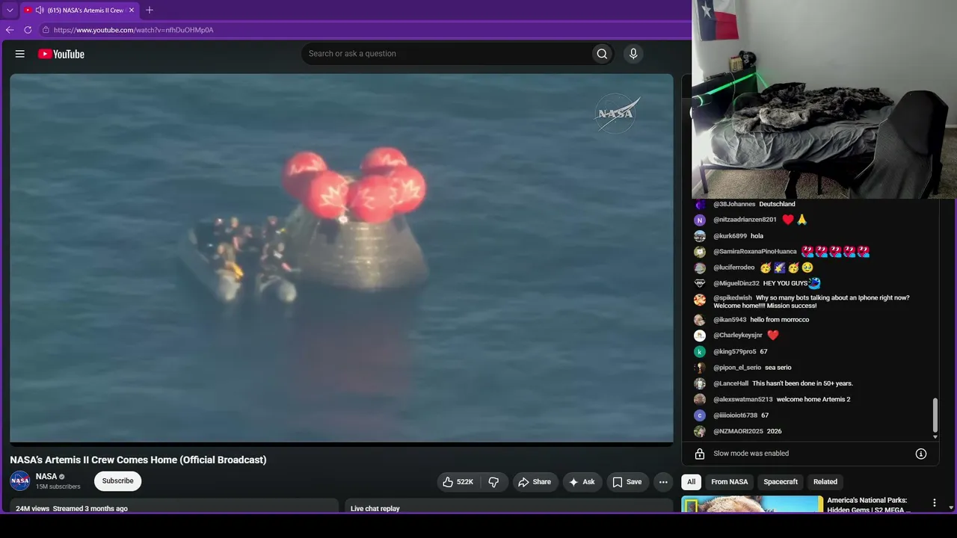Viewport: 957px width, 538px height.
Task: Select the Related filter chip
Action: [x=825, y=482]
